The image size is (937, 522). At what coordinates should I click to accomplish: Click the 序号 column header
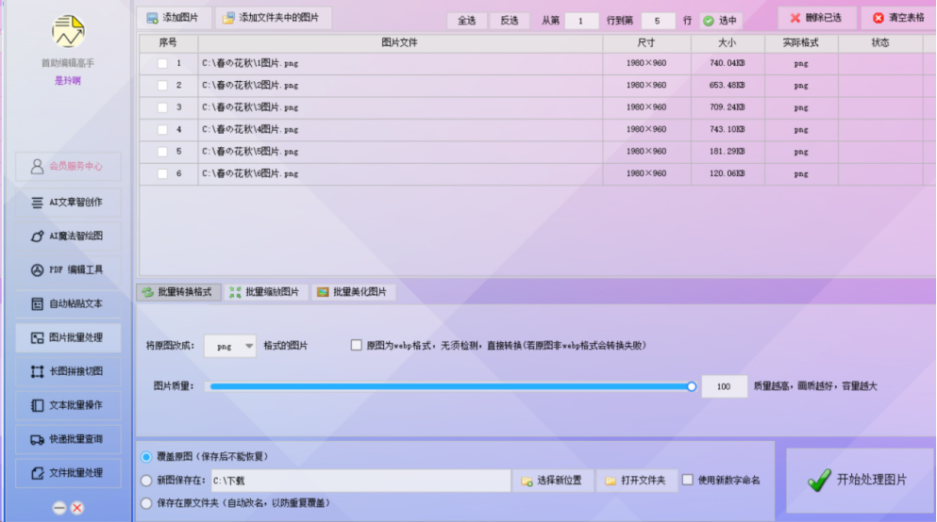tap(168, 43)
